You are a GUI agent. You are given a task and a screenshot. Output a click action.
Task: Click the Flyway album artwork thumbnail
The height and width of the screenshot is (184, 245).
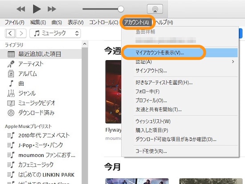point(114,92)
